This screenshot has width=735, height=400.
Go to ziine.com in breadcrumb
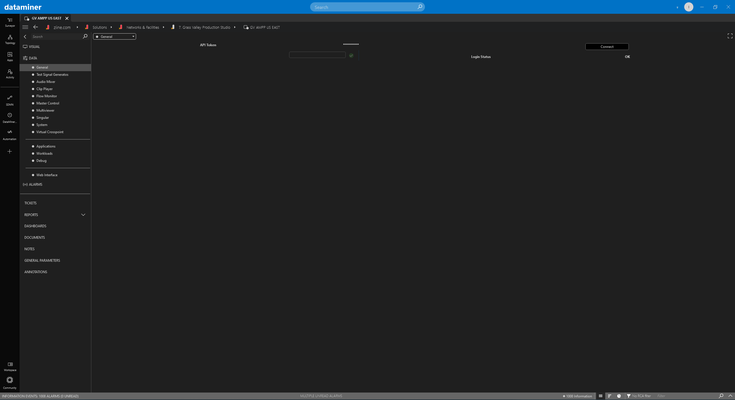62,27
